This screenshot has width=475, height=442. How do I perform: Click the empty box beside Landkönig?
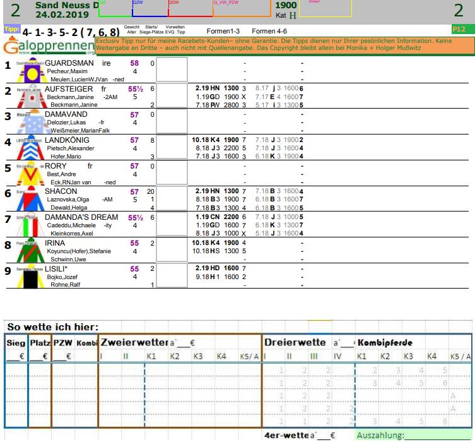tap(172, 148)
